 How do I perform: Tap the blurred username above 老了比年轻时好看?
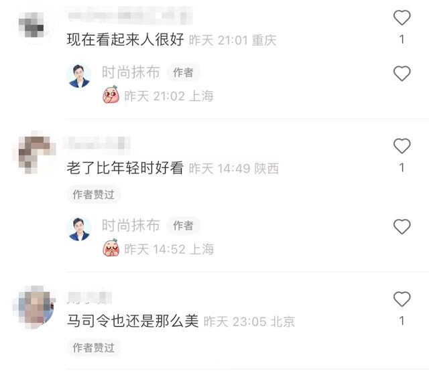click(x=97, y=143)
